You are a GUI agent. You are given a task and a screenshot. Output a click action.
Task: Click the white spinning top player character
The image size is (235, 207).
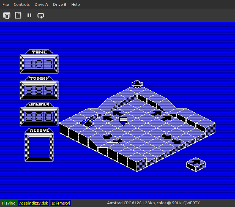tap(123, 122)
